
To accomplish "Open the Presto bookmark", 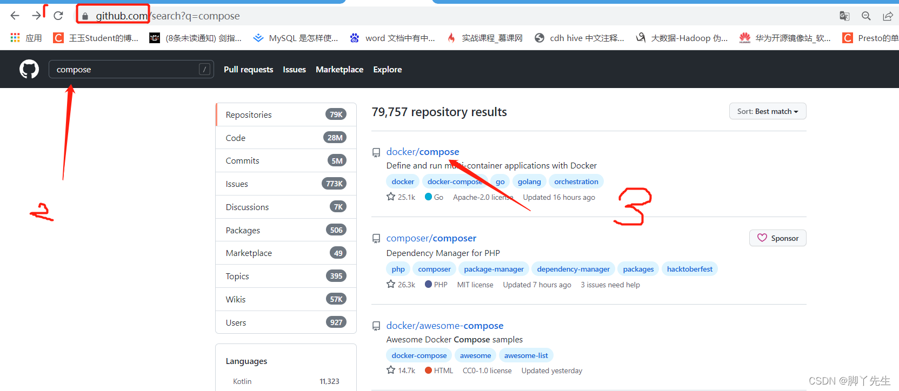I will coord(870,38).
